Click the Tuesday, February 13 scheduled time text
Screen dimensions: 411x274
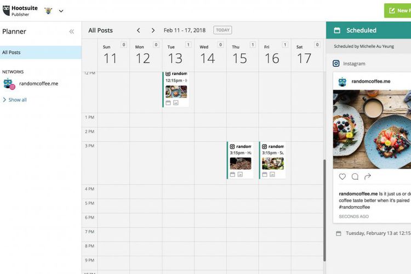pyautogui.click(x=378, y=233)
